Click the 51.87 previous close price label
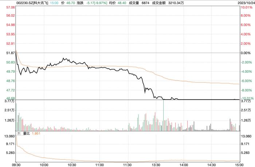The height and width of the screenshot is (167, 255). pyautogui.click(x=11, y=53)
